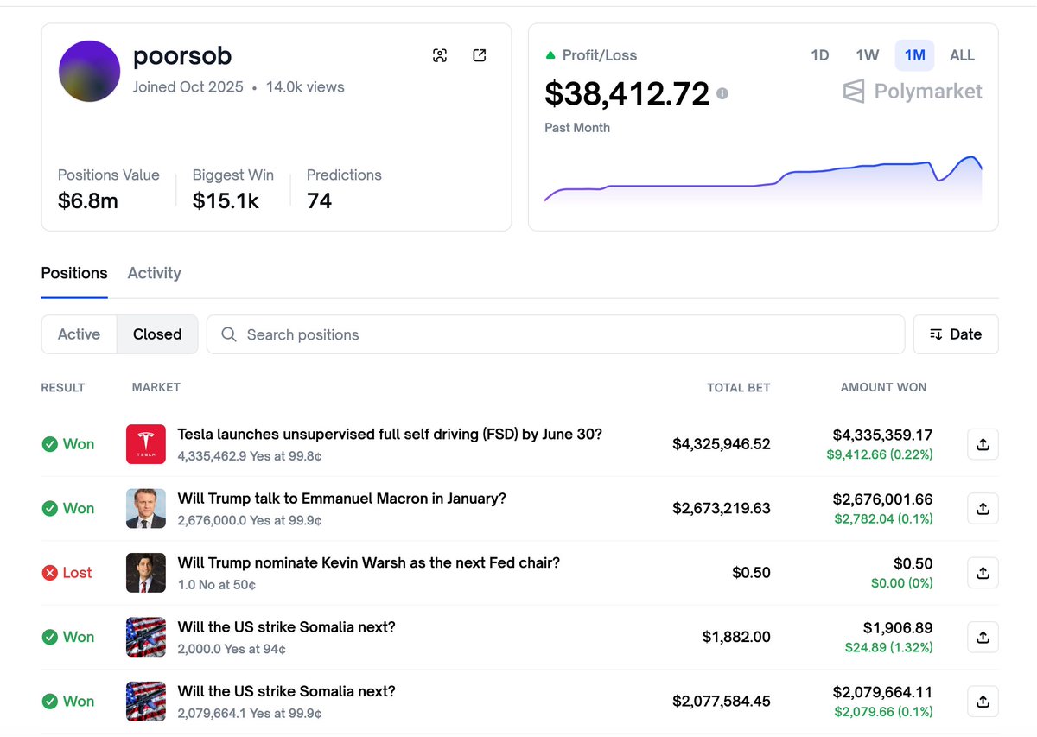This screenshot has width=1037, height=737.
Task: Share the Trump Macron position
Action: pos(983,509)
